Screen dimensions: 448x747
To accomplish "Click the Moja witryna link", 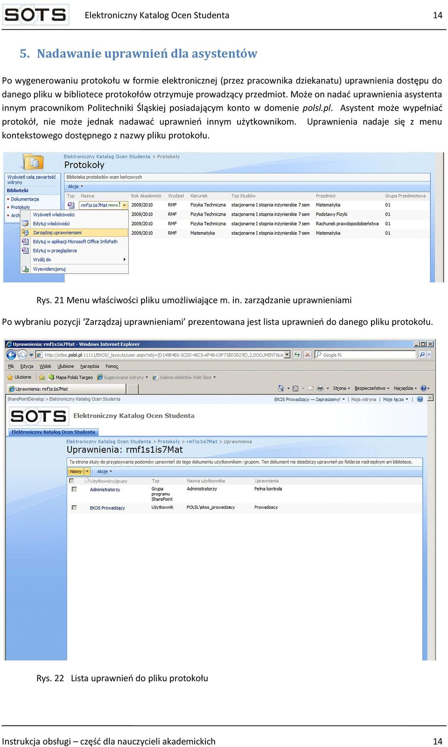I will tap(364, 399).
